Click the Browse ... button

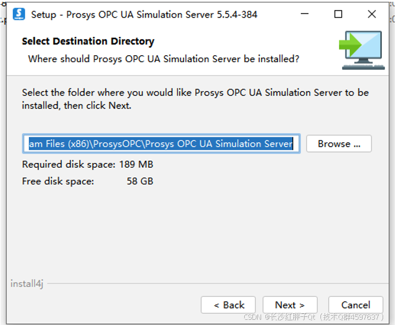(339, 144)
